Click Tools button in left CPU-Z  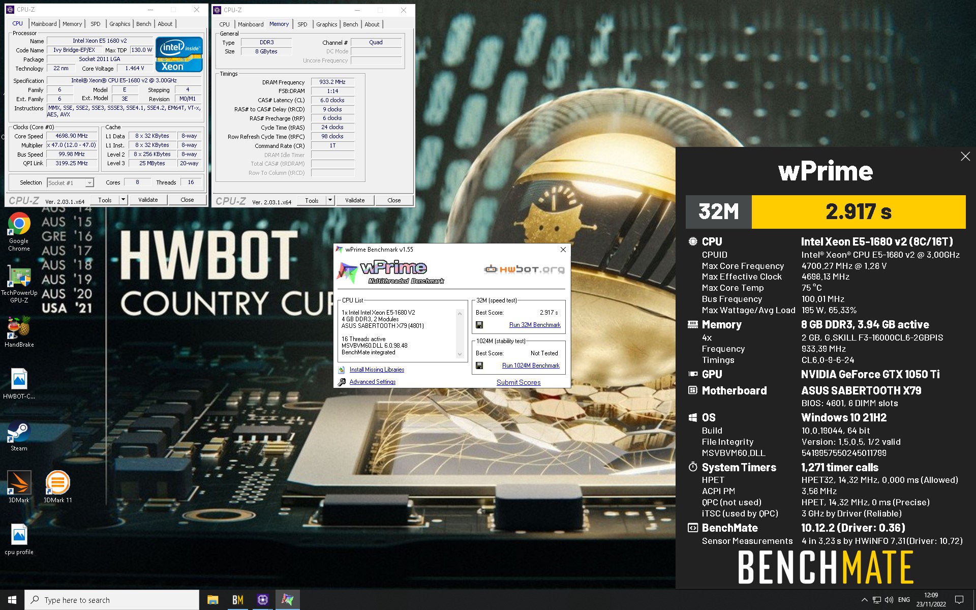point(105,200)
